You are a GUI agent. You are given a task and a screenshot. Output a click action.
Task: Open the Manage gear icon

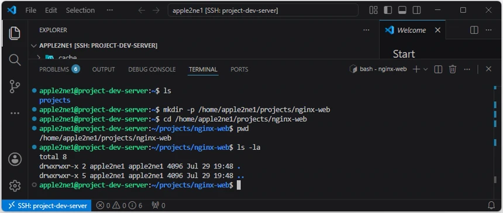pos(15,185)
